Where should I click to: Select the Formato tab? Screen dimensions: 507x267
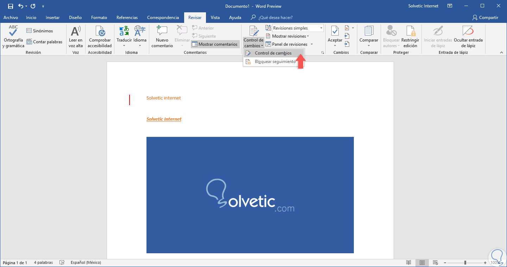tap(99, 18)
